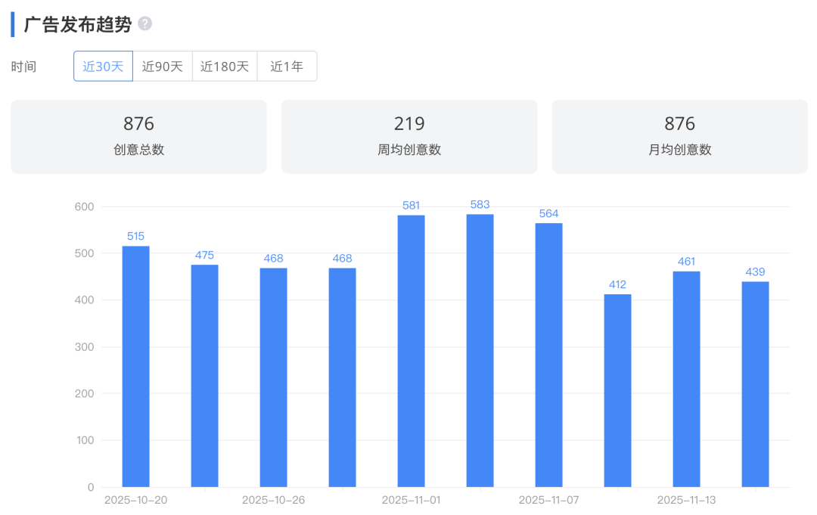Choose the 近1年 time filter
Image resolution: width=817 pixels, height=515 pixels.
click(x=287, y=66)
